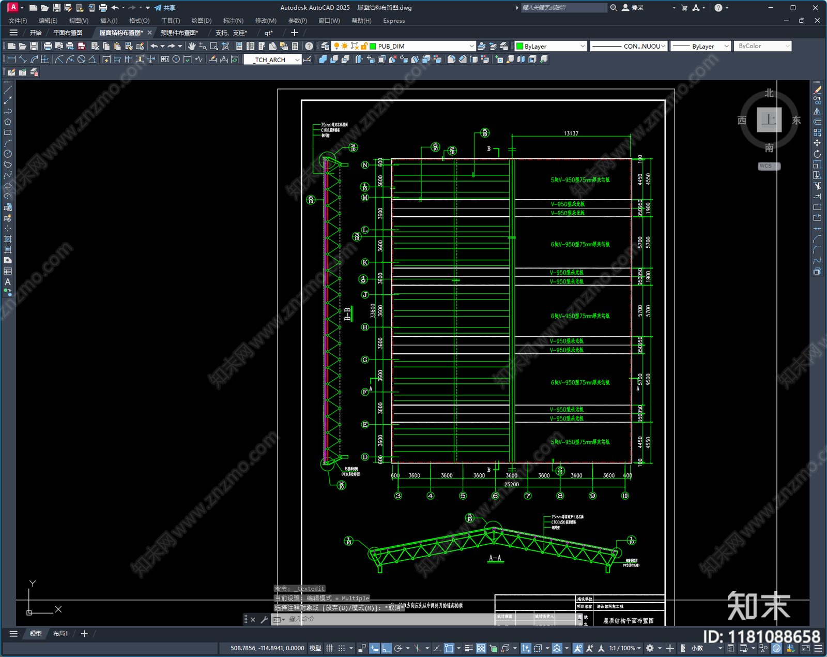
Task: Toggle grid display in status bar
Action: 329,648
